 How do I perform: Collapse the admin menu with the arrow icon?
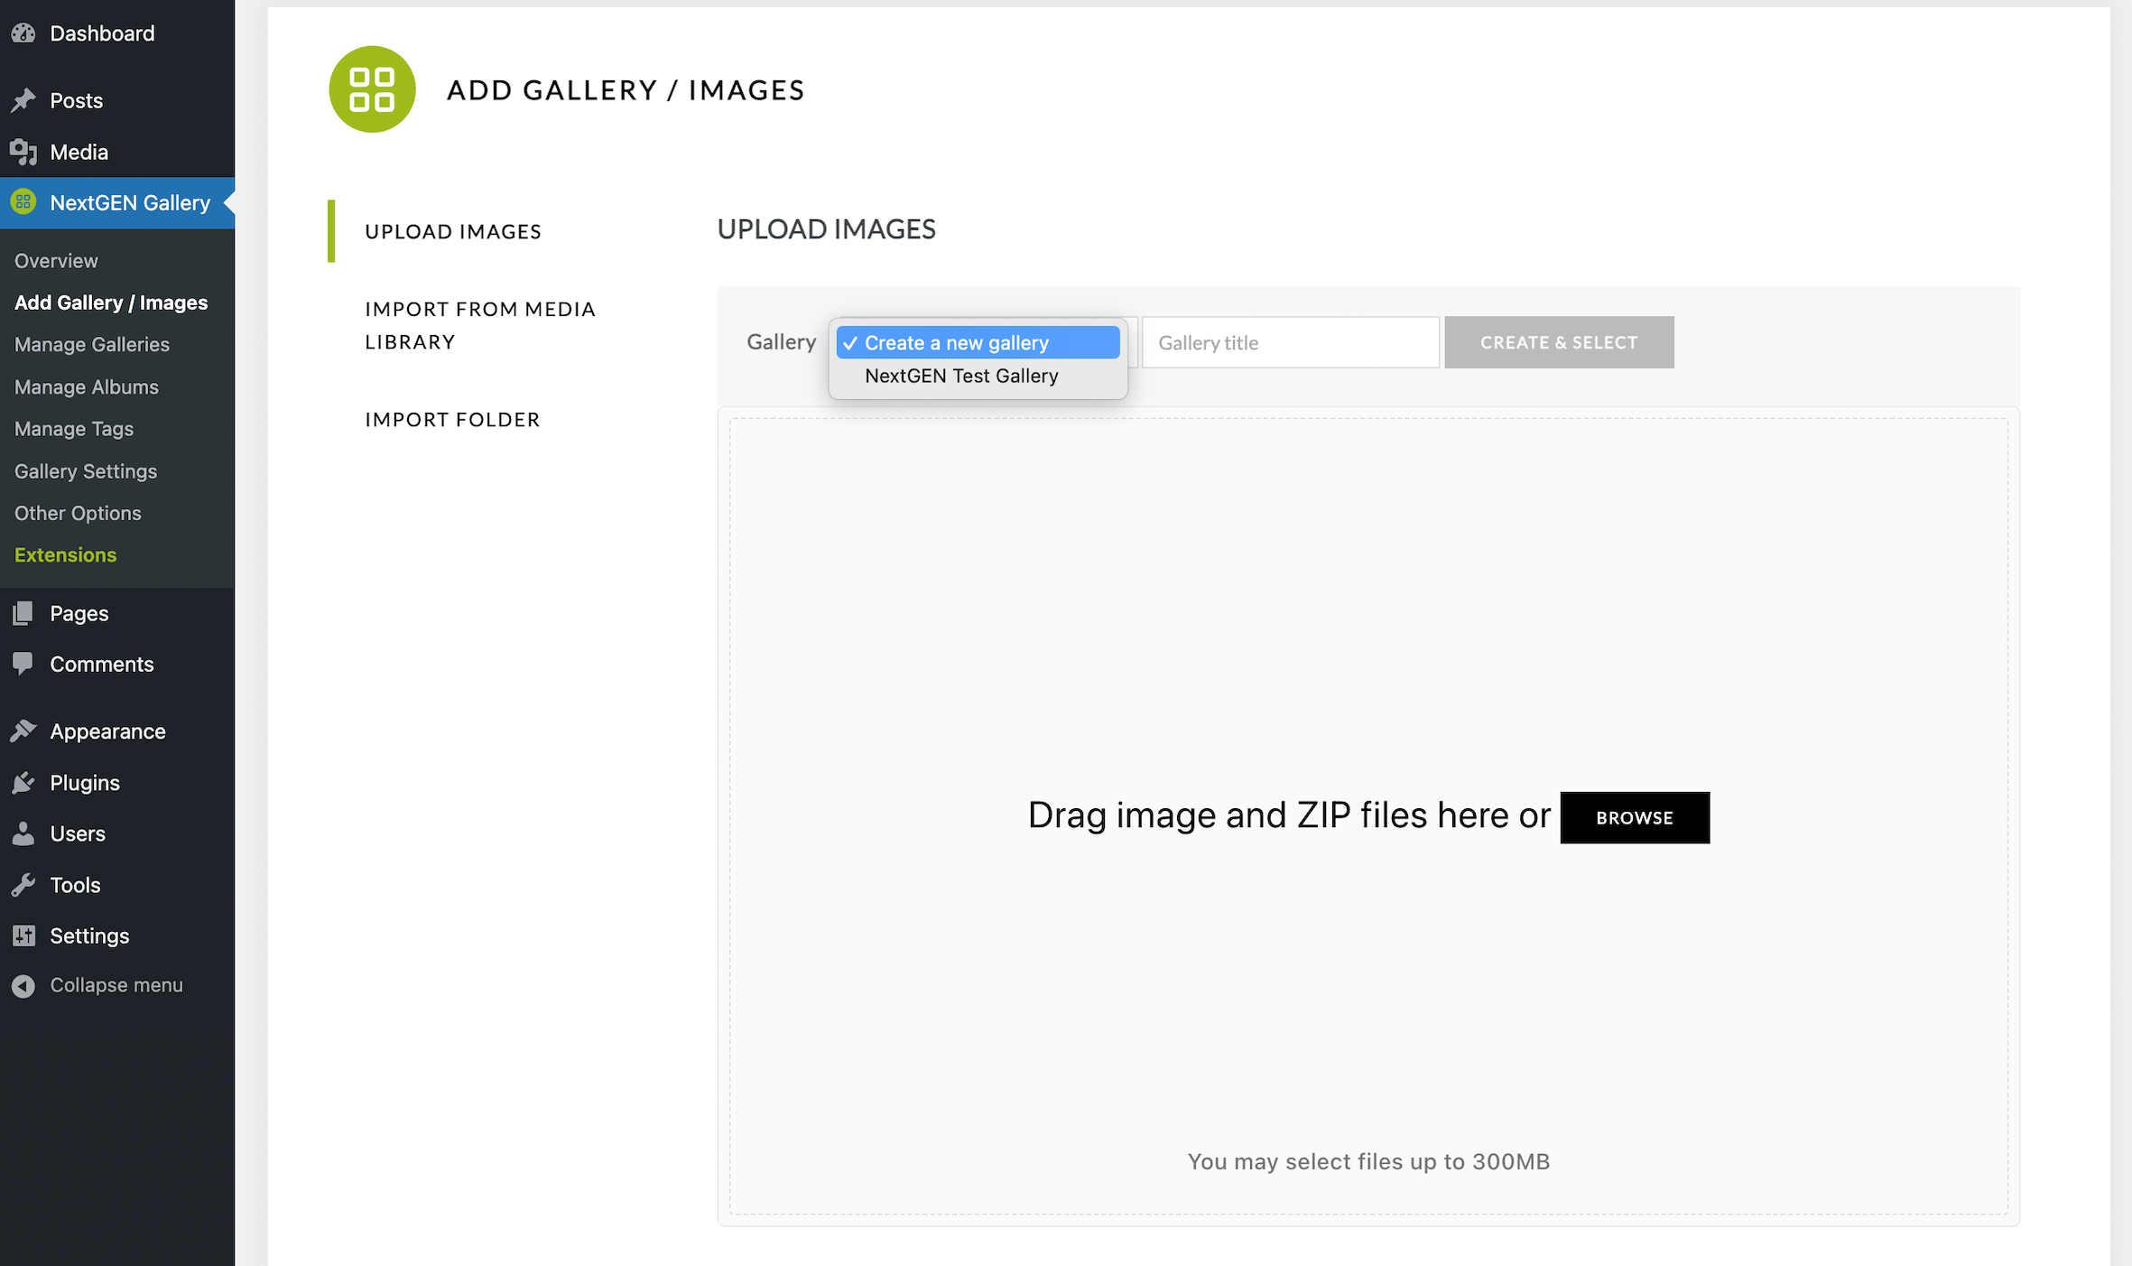tap(23, 984)
